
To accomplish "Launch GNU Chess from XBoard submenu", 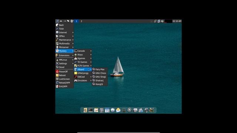I will coord(100,73).
